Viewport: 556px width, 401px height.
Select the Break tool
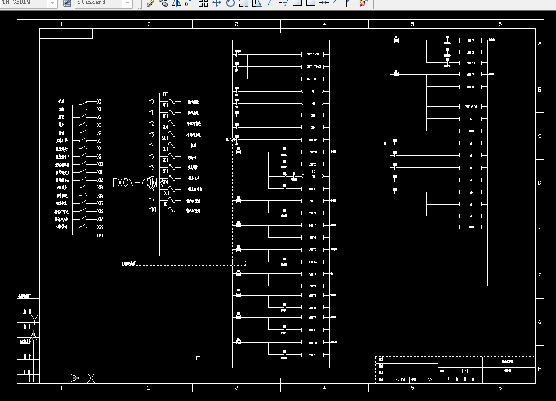311,3
